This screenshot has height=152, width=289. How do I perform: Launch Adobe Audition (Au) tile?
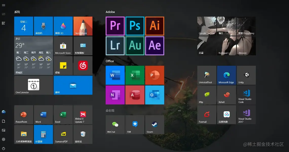(x=135, y=46)
